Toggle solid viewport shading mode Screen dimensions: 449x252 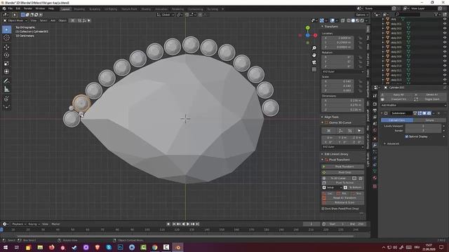coord(353,20)
